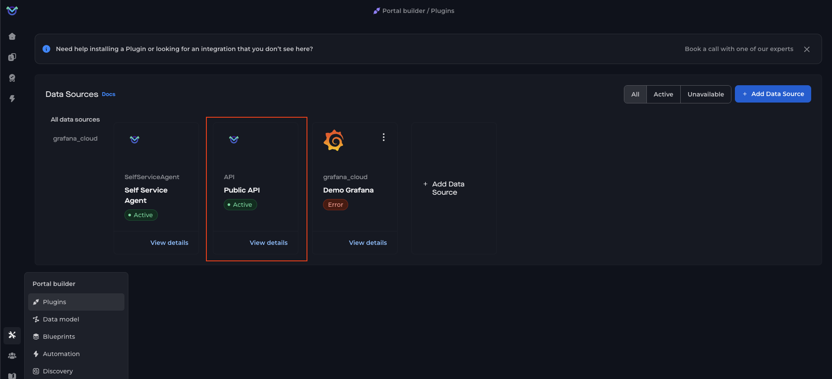This screenshot has height=379, width=832.
Task: Select Discovery in Portal builder menu
Action: (x=76, y=371)
